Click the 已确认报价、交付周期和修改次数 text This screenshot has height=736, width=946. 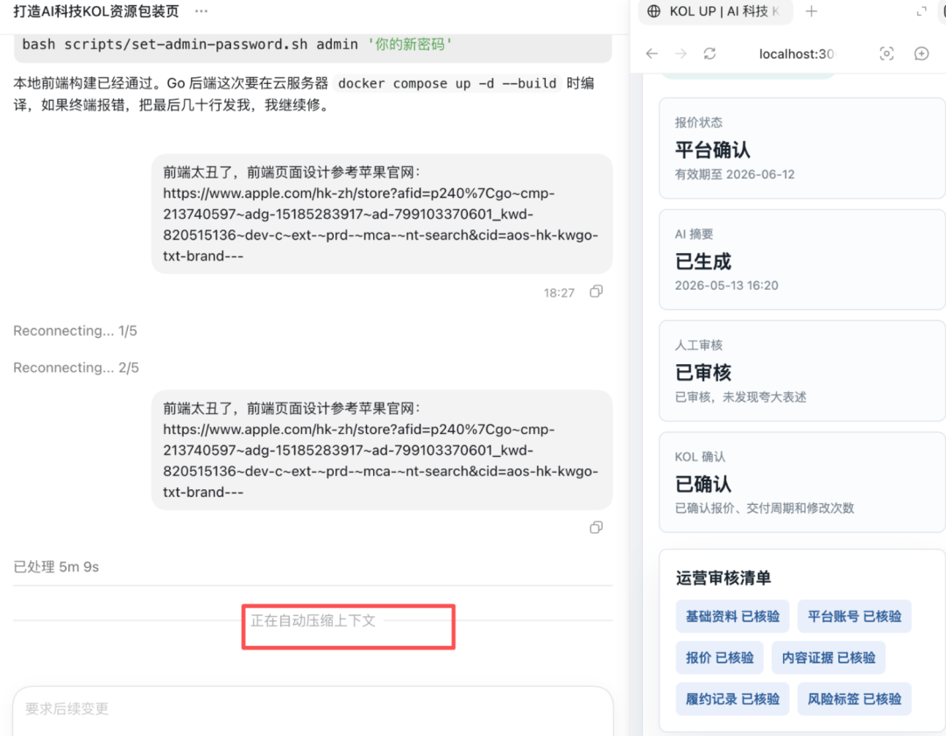click(765, 508)
